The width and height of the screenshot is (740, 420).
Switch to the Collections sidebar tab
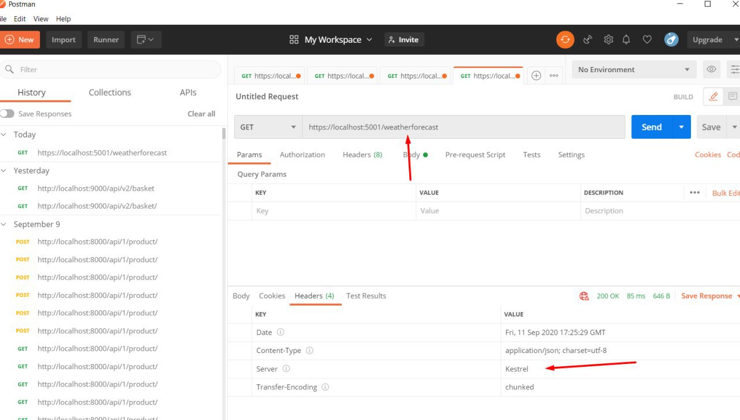coord(110,92)
